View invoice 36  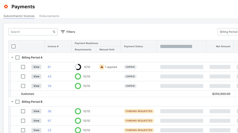[36, 111]
